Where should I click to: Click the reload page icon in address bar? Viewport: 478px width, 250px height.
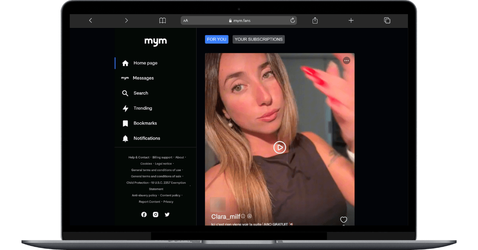point(292,20)
